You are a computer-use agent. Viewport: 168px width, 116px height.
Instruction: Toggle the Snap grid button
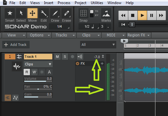point(84,13)
